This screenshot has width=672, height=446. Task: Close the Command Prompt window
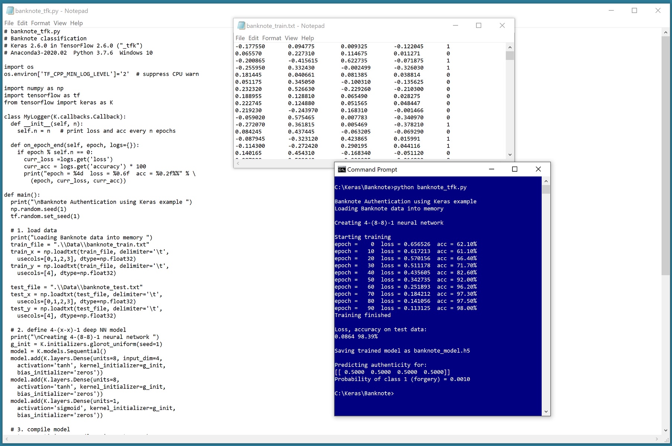(x=538, y=169)
